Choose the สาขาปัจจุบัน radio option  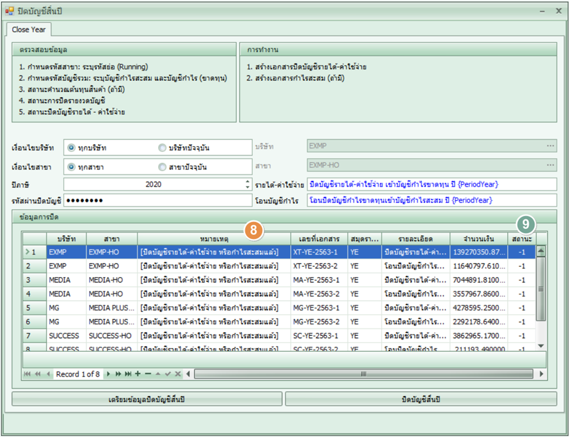pyautogui.click(x=162, y=167)
